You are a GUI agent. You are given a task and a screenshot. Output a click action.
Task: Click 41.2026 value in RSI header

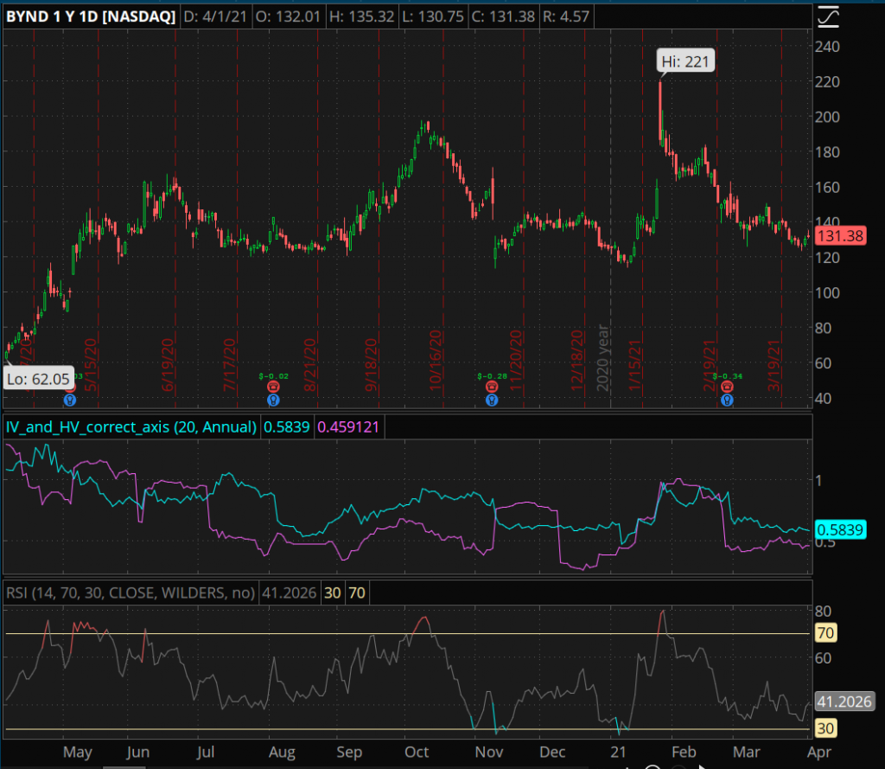289,593
